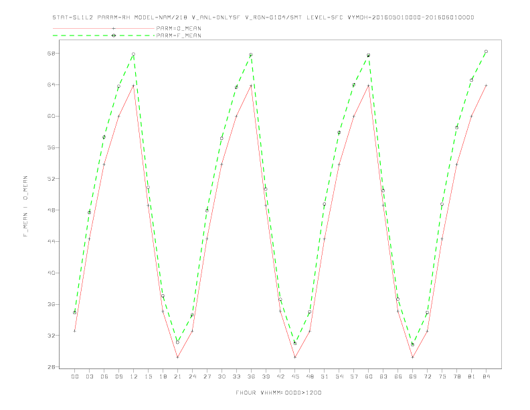Click the x-axis tick label 45
This screenshot has height=410, width=530.
295,377
